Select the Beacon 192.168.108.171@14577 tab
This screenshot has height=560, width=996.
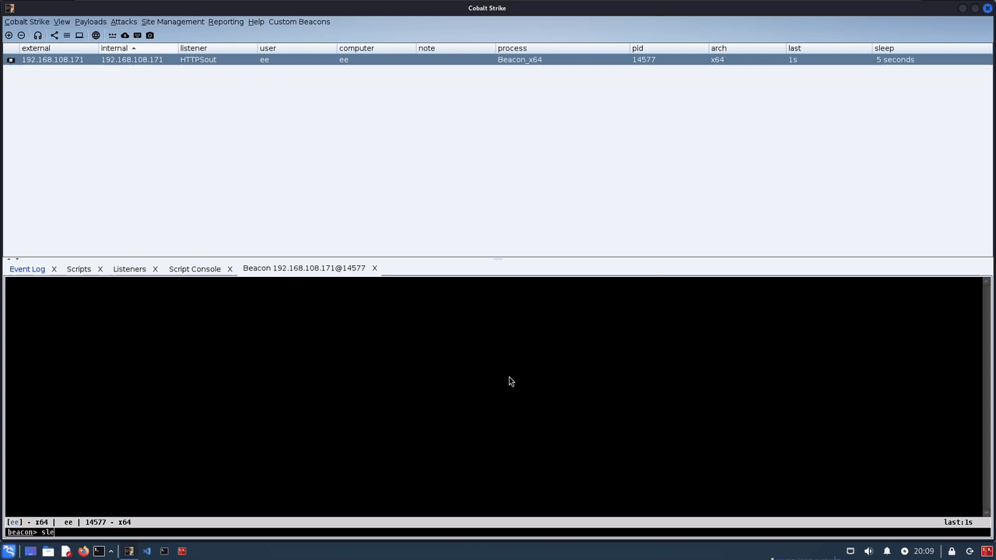coord(304,268)
